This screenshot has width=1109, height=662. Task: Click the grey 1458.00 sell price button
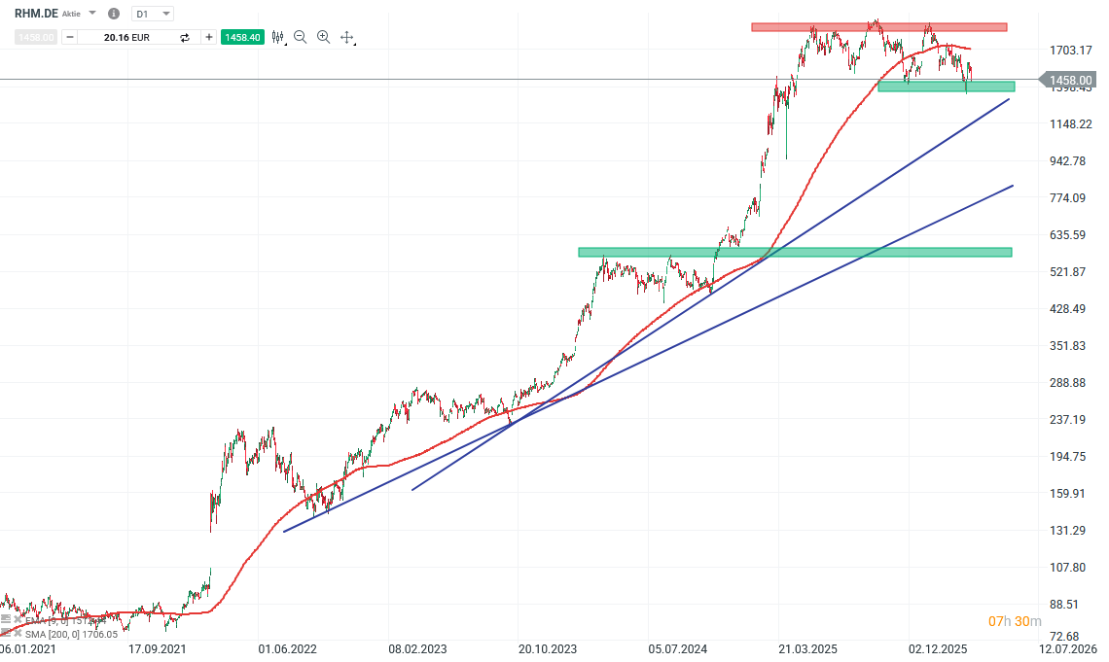pyautogui.click(x=36, y=37)
